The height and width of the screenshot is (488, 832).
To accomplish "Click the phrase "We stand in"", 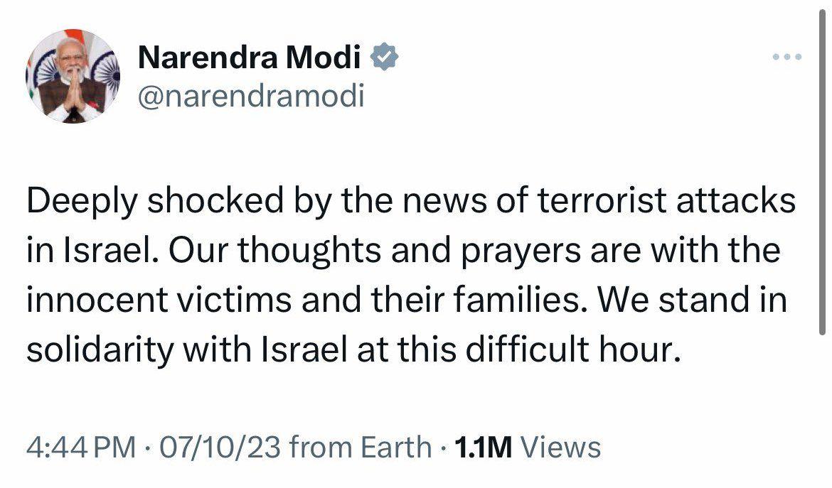I will [x=693, y=300].
